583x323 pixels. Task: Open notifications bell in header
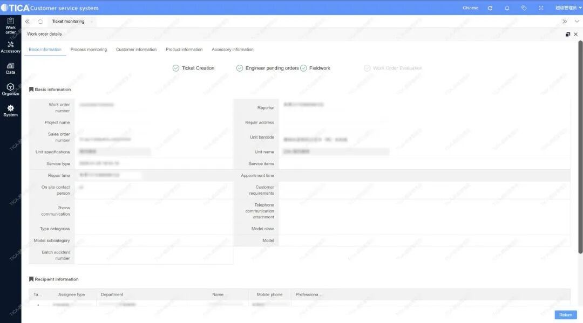pos(507,8)
